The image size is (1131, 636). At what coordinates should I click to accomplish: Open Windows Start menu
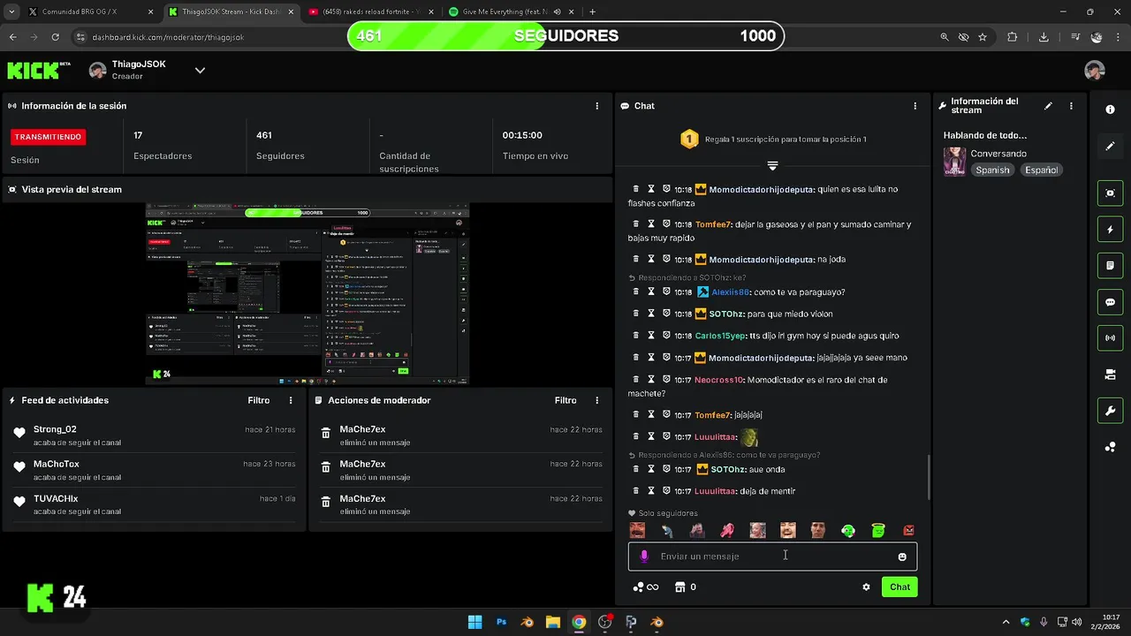click(474, 622)
